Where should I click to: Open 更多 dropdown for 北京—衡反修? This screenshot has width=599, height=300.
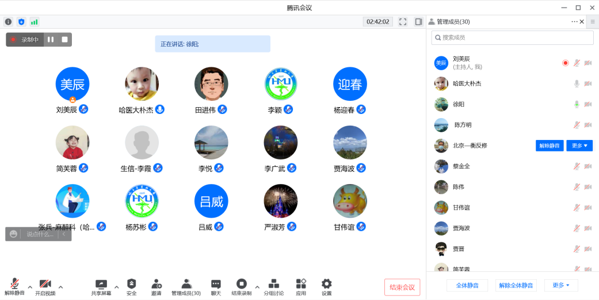point(579,146)
